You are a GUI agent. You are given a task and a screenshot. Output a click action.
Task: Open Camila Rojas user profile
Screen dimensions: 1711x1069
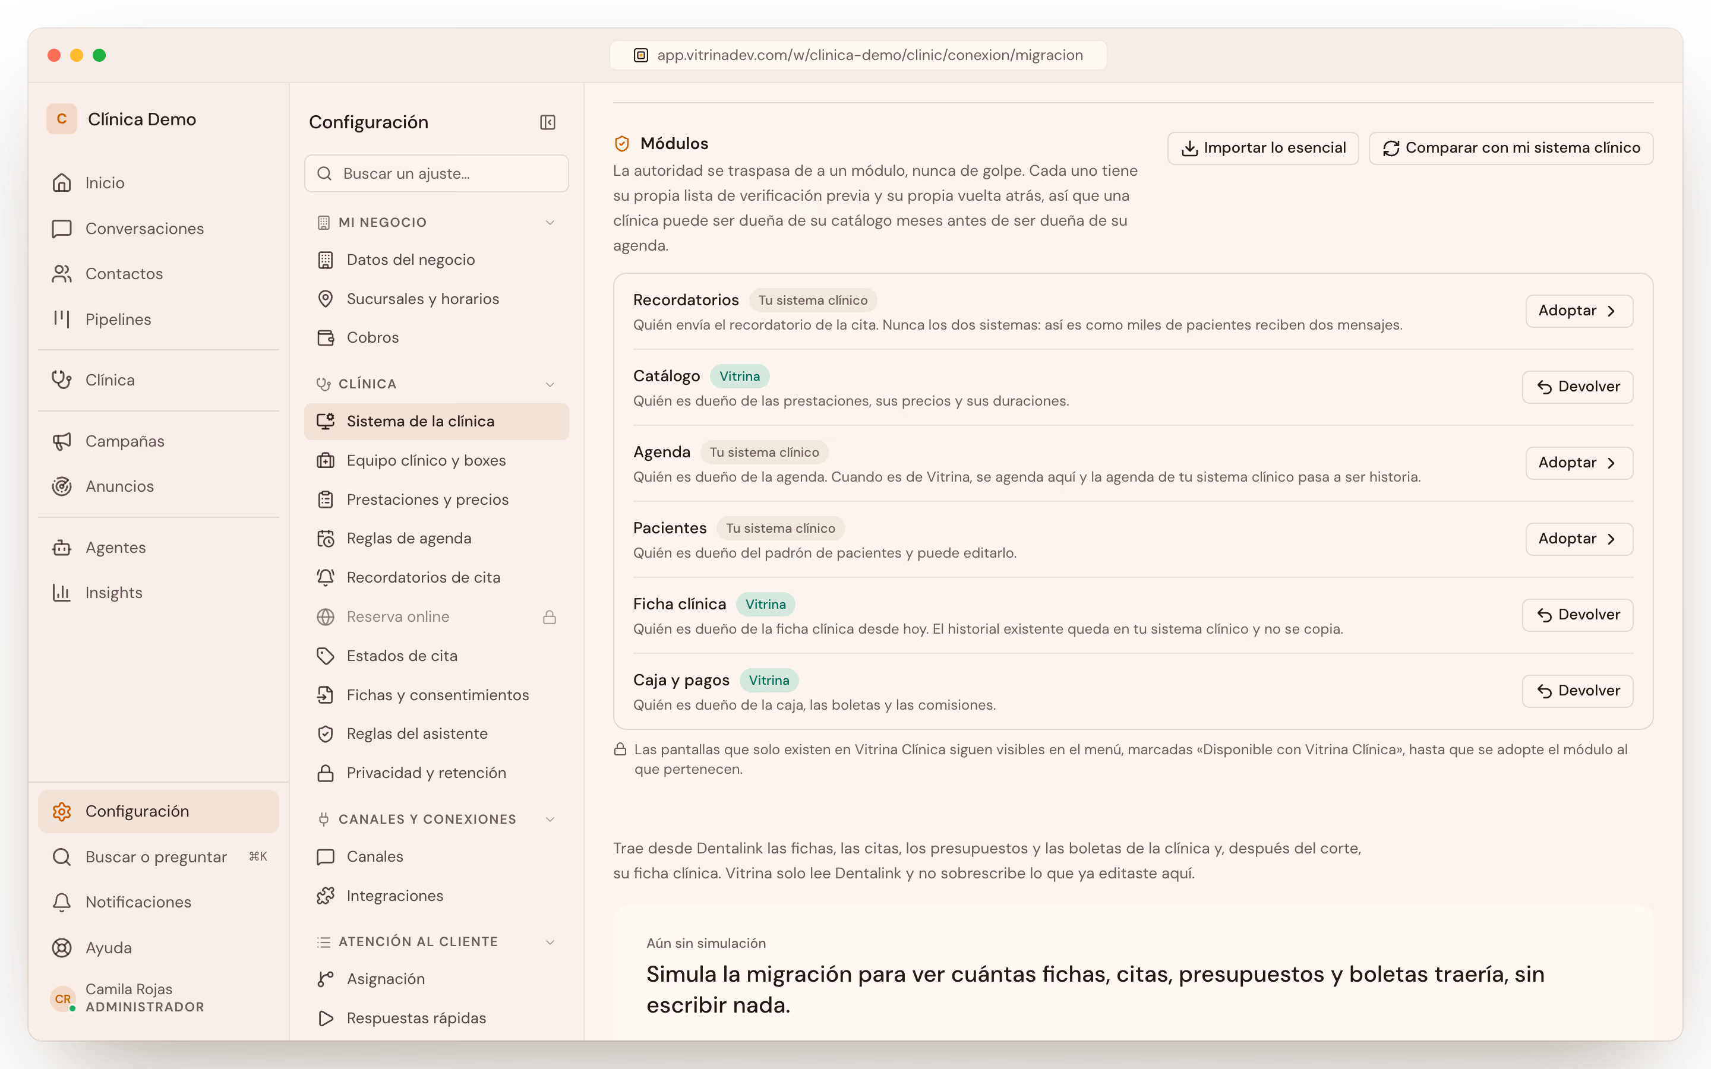click(x=159, y=998)
